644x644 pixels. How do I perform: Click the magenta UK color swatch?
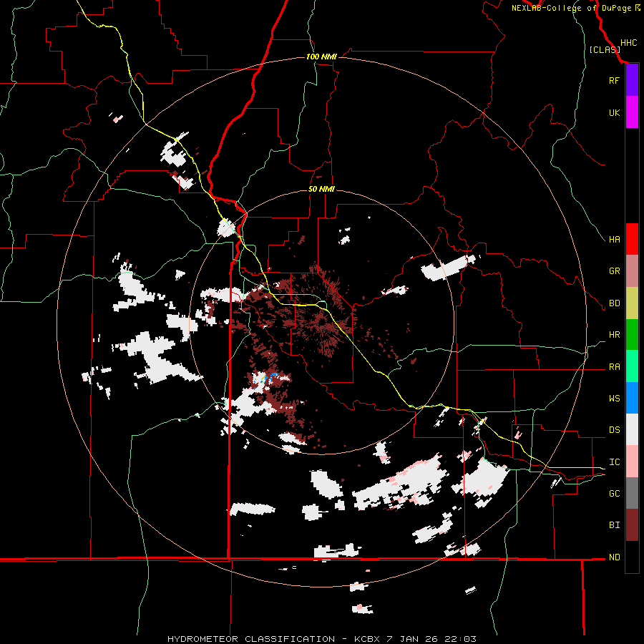pos(632,112)
